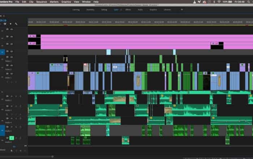Image resolution: width=253 pixels, height=159 pixels.
Task: Select the purple clip on Video 1 track
Action: click(31, 80)
